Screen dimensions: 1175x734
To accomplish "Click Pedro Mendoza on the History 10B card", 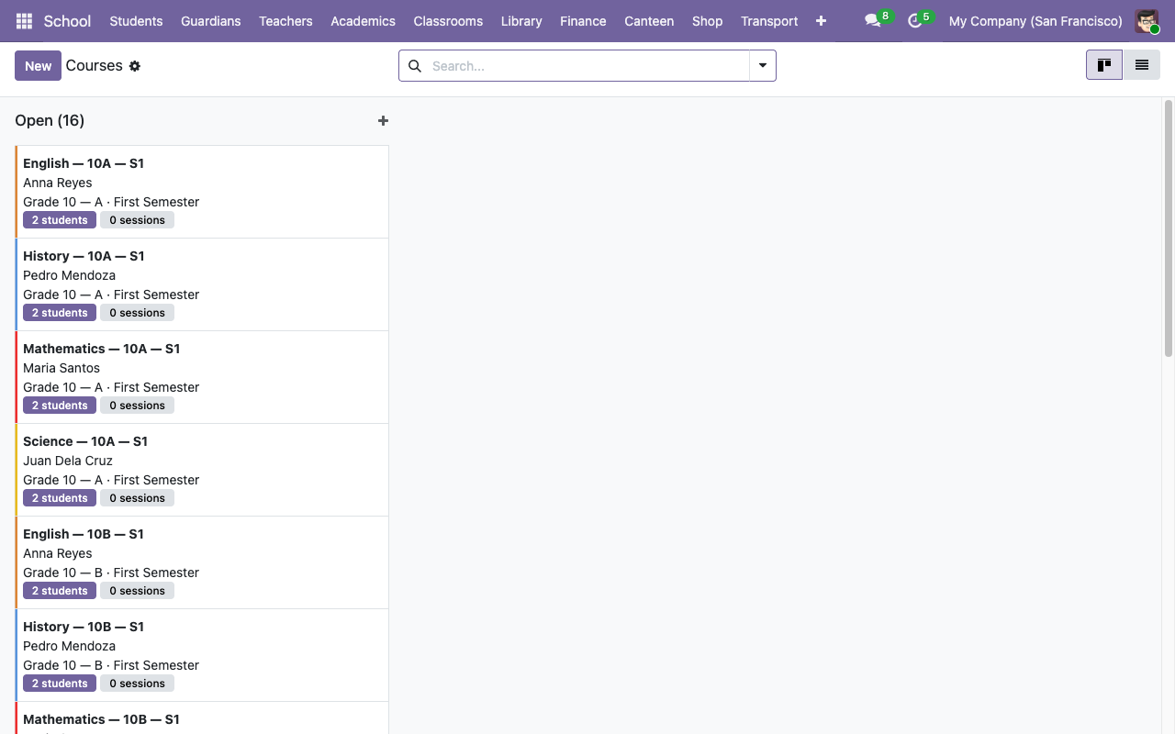I will click(69, 646).
